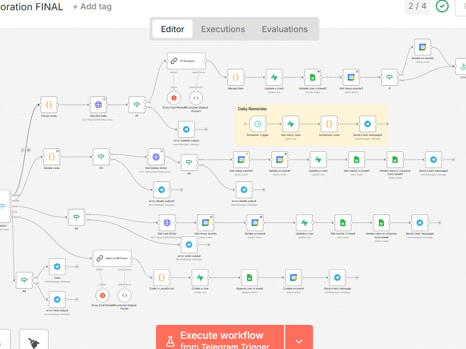Open the Get row(s) in sheet node
Screen dimensions: 466x349
click(x=343, y=222)
